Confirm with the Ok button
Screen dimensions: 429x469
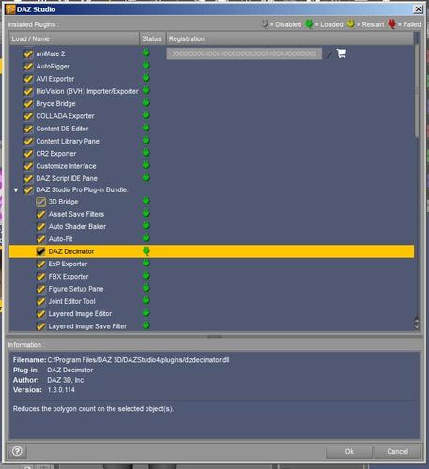(x=349, y=451)
